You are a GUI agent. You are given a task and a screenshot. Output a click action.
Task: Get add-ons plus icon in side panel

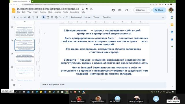(x=172, y=58)
